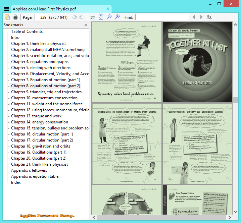Open Chapter 19. Oscillations (part 1)
The width and height of the screenshot is (241, 223).
pyautogui.click(x=39, y=152)
